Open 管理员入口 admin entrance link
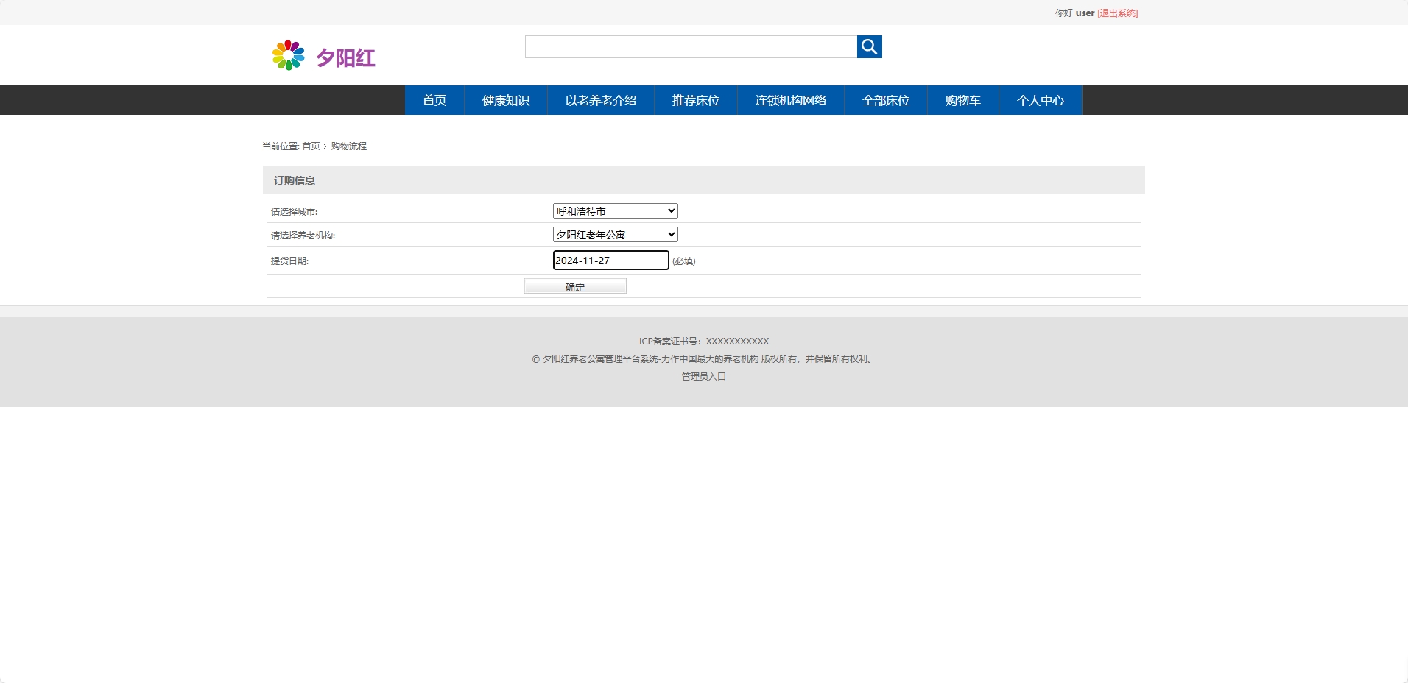Image resolution: width=1408 pixels, height=683 pixels. 703,376
